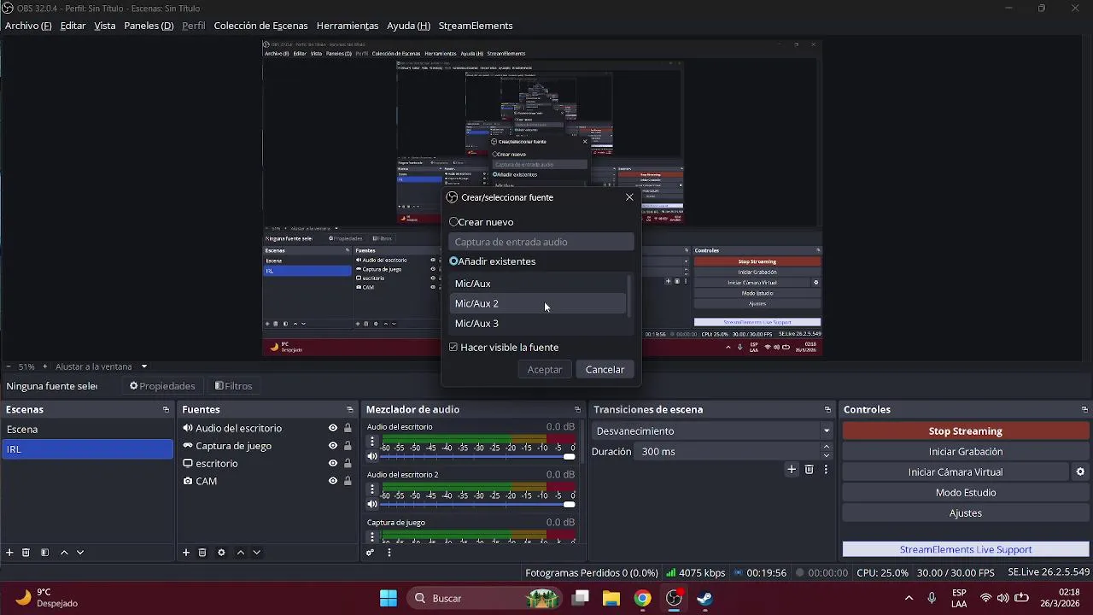Open scene filters icon in Escenas toolbar
The height and width of the screenshot is (615, 1093).
tap(44, 553)
